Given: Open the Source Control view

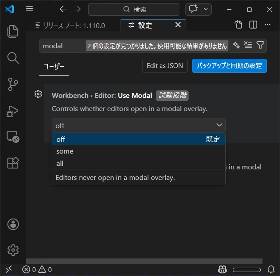Looking at the screenshot, I should click(13, 84).
